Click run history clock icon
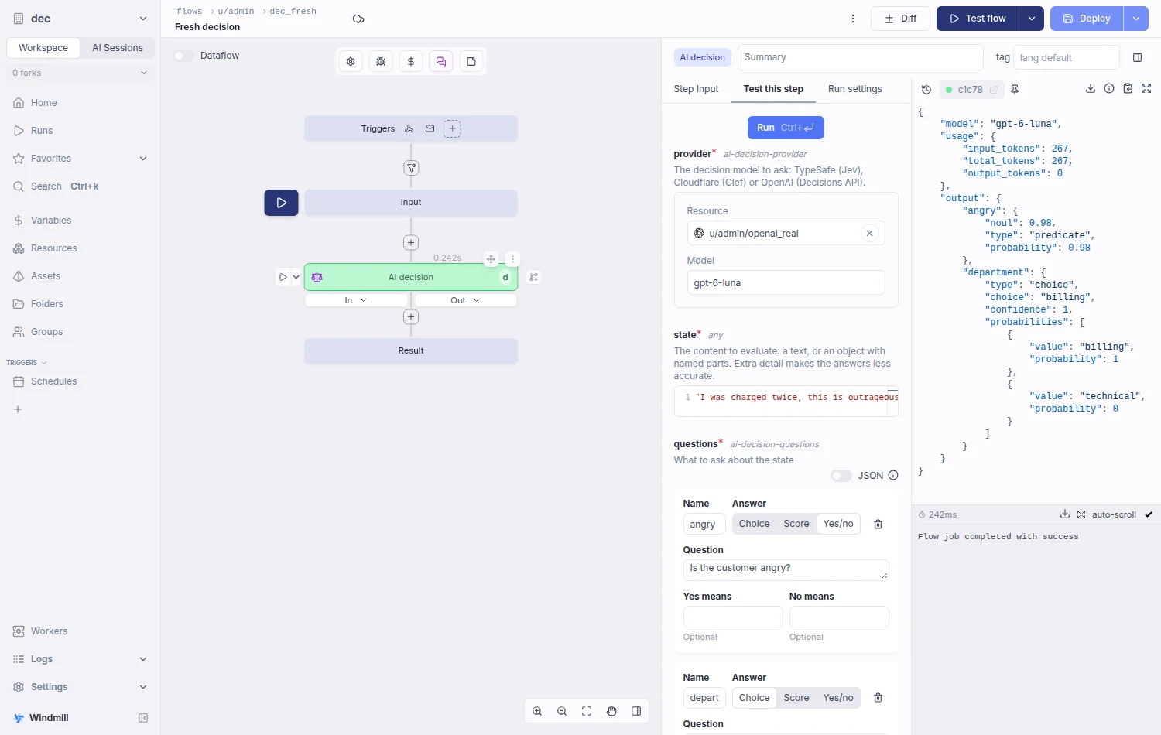1161x735 pixels. tap(926, 90)
